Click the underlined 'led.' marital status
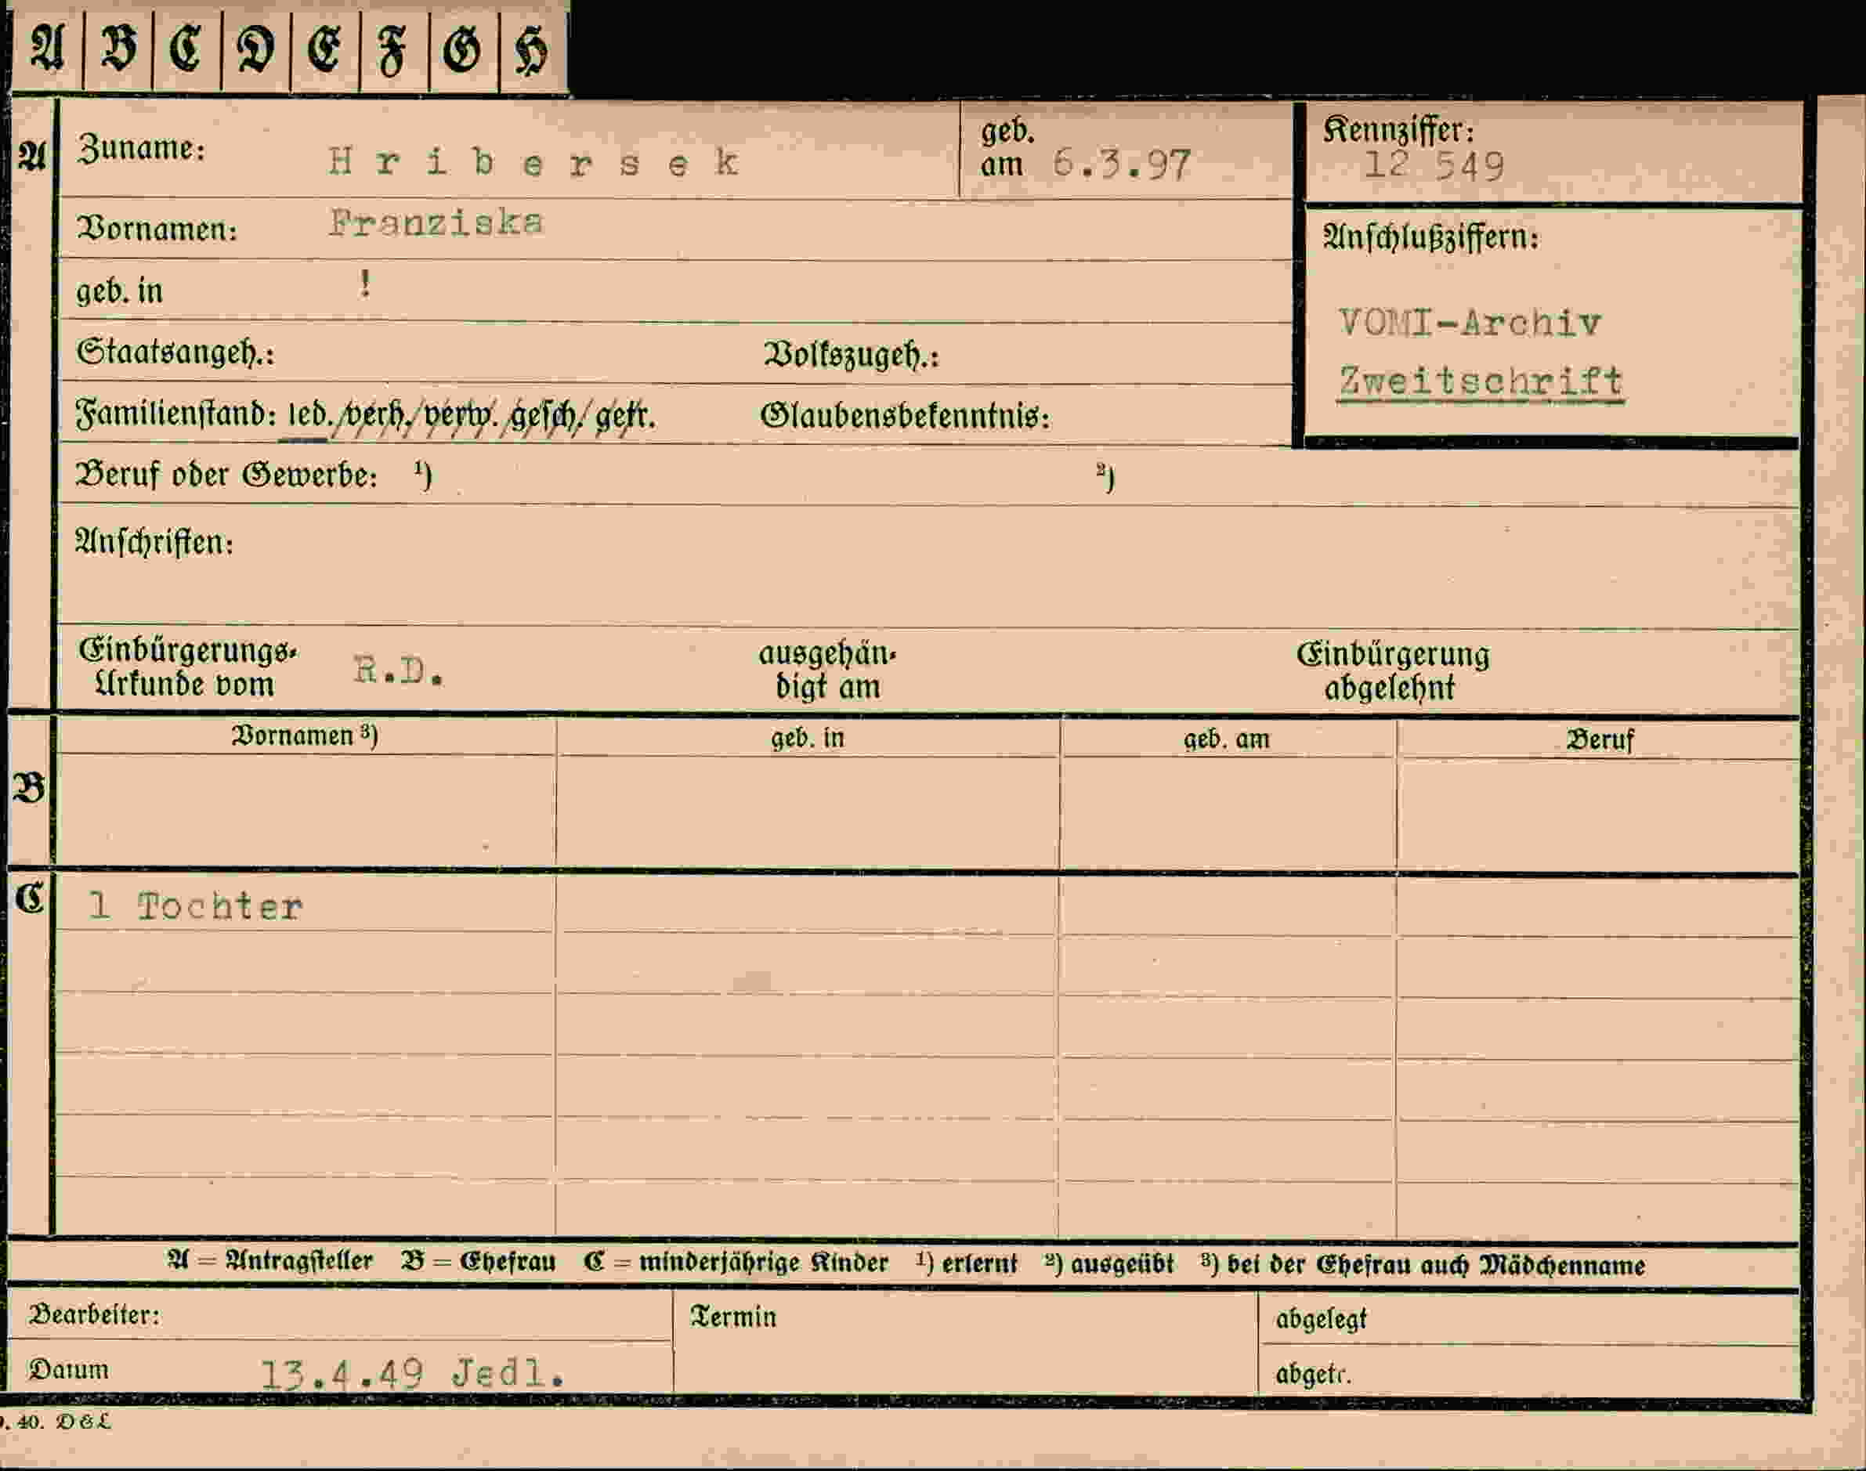The width and height of the screenshot is (1866, 1471). coord(309,416)
